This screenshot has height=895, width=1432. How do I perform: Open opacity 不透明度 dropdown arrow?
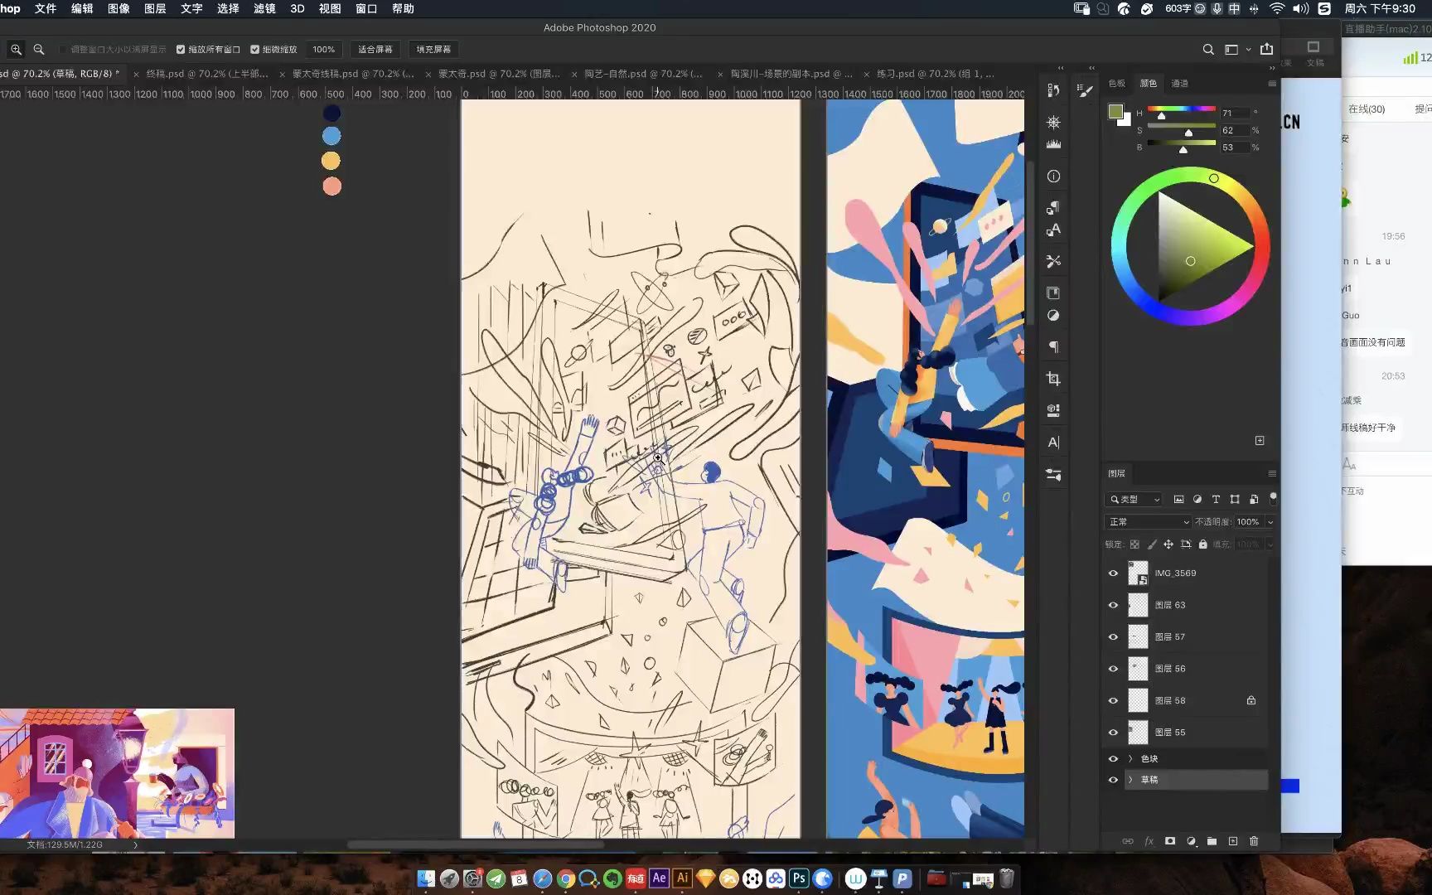[1270, 522]
